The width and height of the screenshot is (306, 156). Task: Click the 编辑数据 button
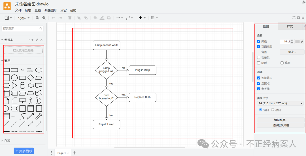[280, 120]
